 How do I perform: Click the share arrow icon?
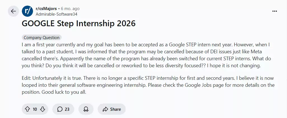[105, 109]
